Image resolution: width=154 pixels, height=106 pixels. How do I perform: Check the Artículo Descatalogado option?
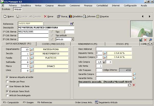click(7, 95)
